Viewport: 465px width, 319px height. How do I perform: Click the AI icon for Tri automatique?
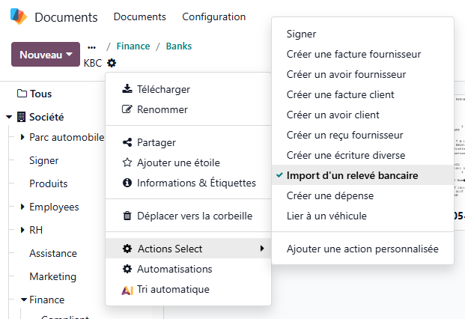click(x=127, y=289)
